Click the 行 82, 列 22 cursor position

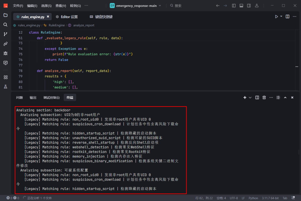click(204, 198)
